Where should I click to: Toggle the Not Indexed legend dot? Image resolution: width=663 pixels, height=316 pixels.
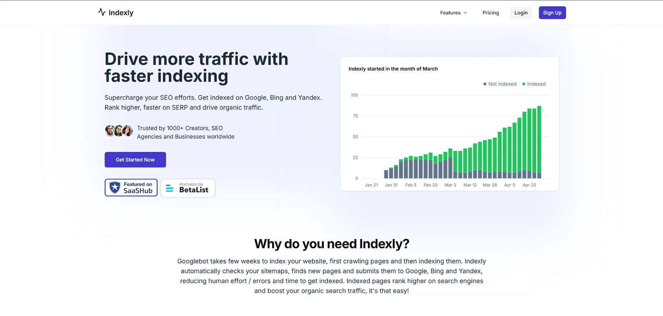tap(485, 84)
